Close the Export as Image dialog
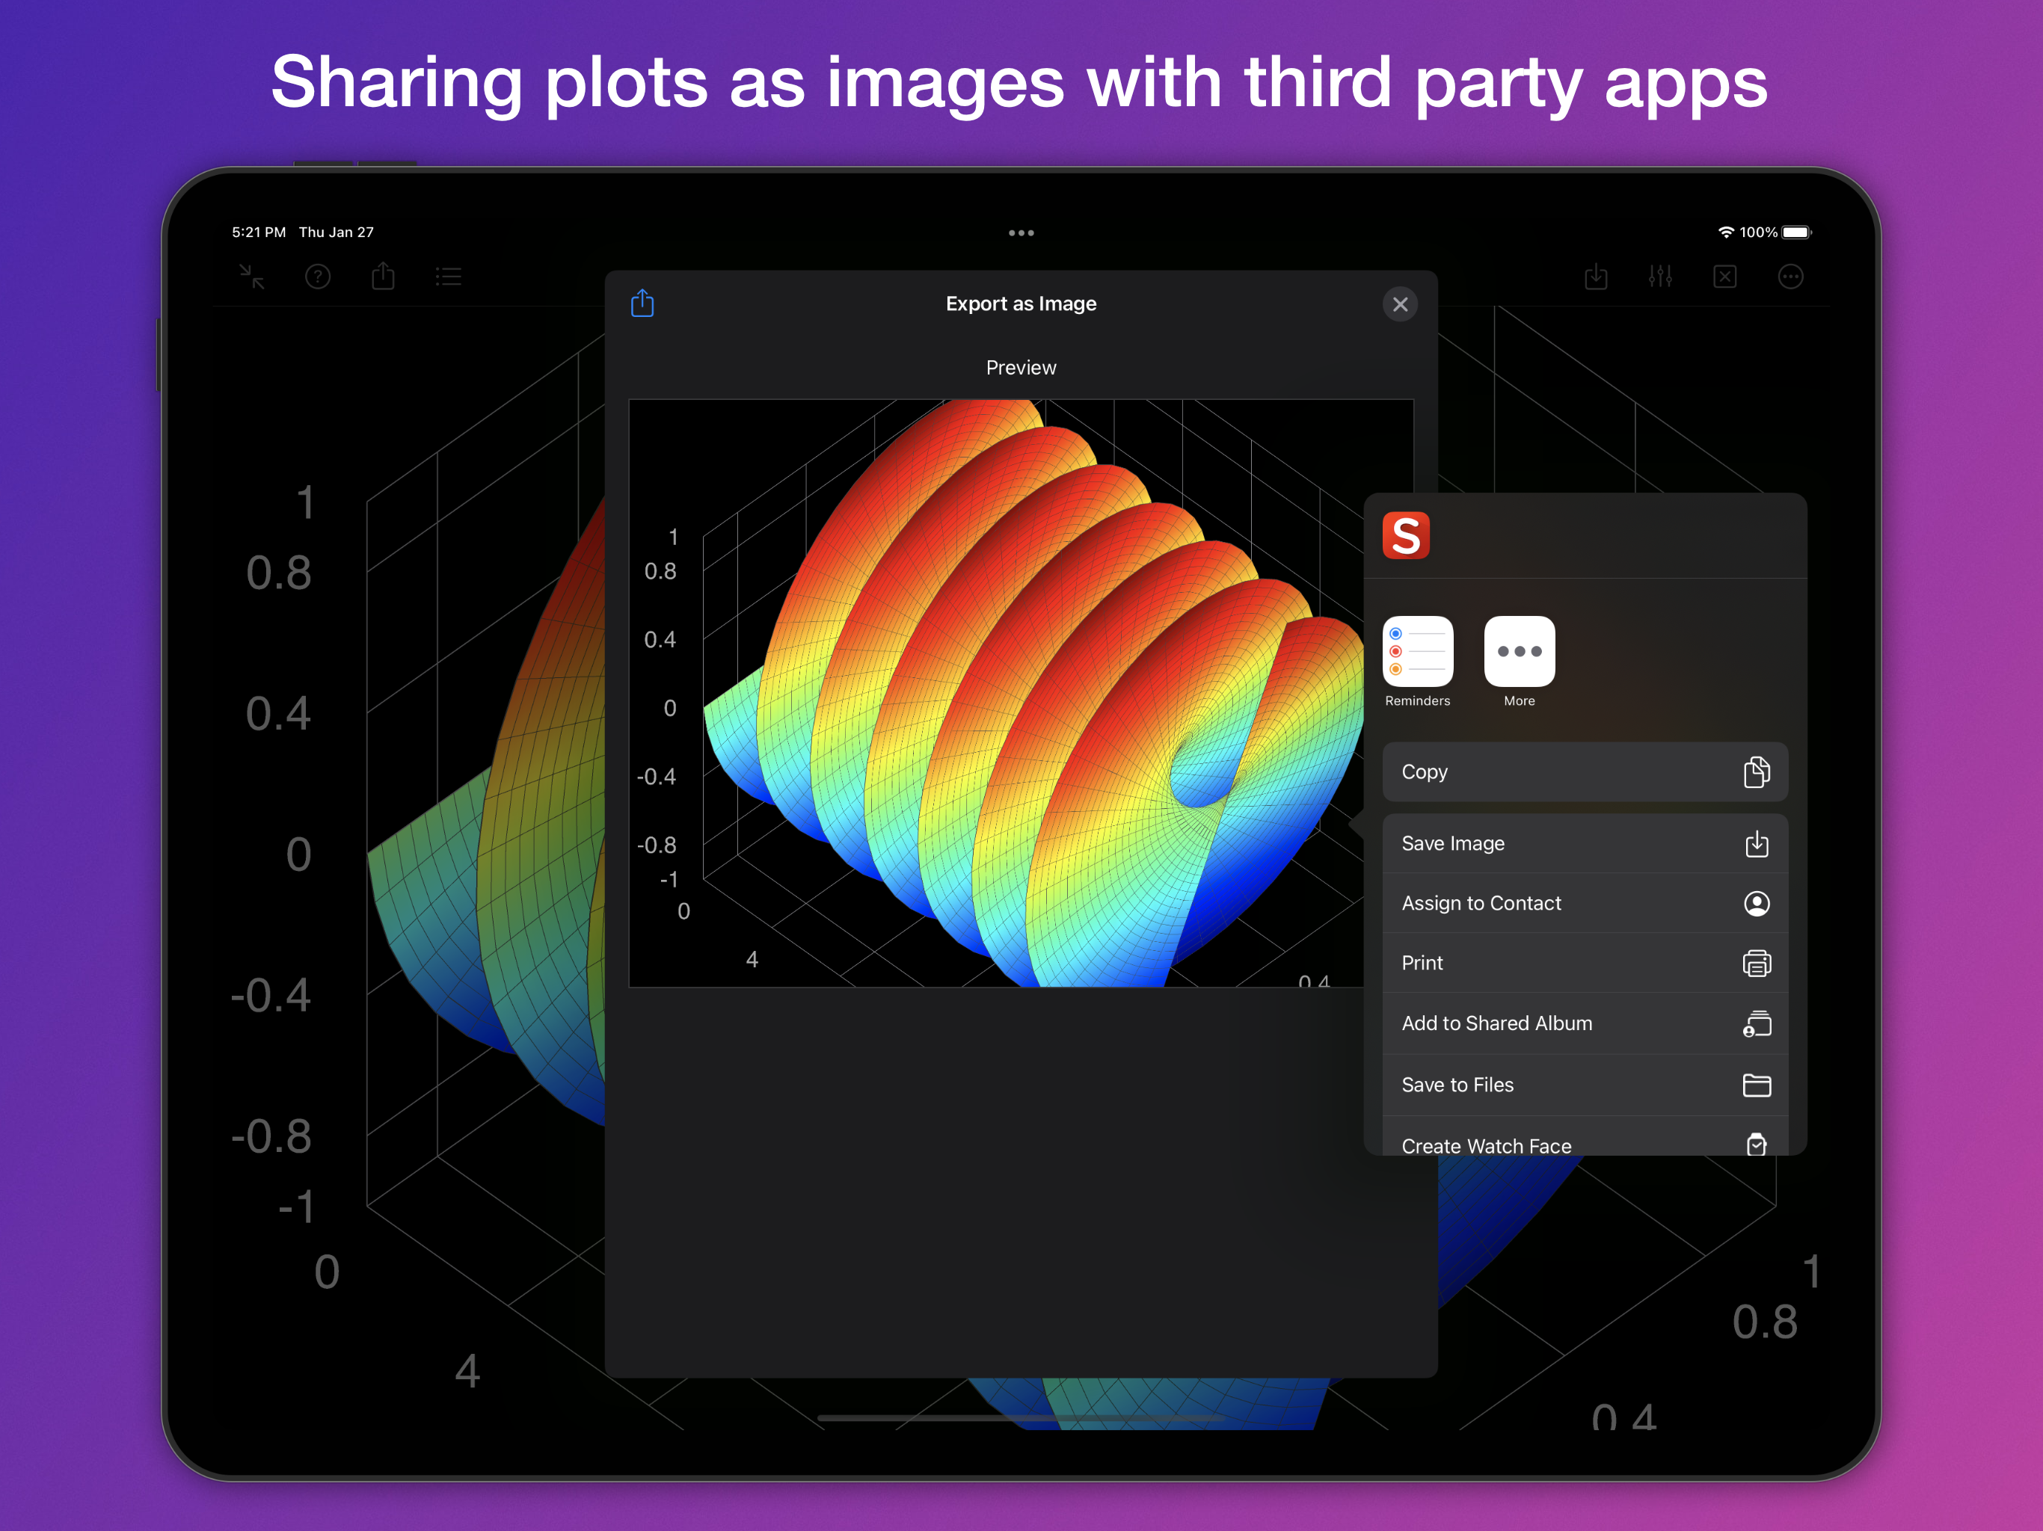2043x1531 pixels. click(x=1399, y=304)
